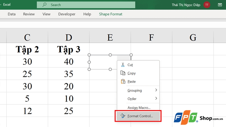Open the Grouping menu entry
This screenshot has height=127, width=226.
(x=138, y=90)
